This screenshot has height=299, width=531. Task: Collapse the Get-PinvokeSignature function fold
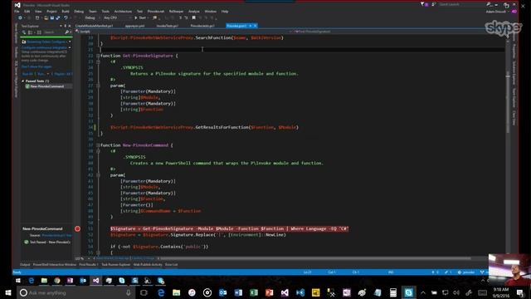(98, 56)
